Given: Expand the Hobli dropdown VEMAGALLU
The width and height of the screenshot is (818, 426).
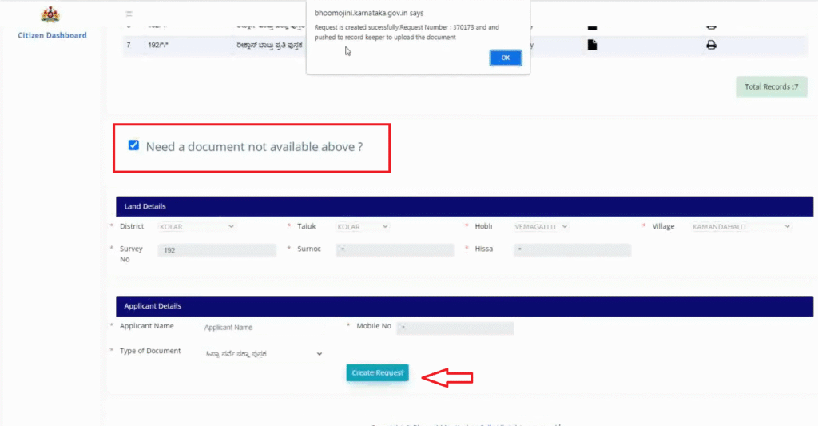Looking at the screenshot, I should pos(541,226).
